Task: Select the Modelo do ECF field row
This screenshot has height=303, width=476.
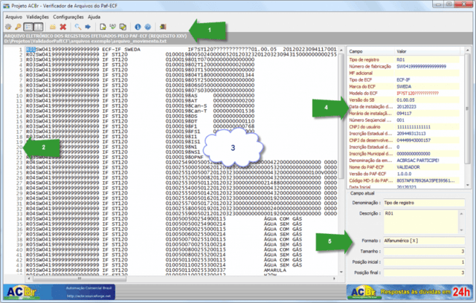Action: (x=404, y=94)
